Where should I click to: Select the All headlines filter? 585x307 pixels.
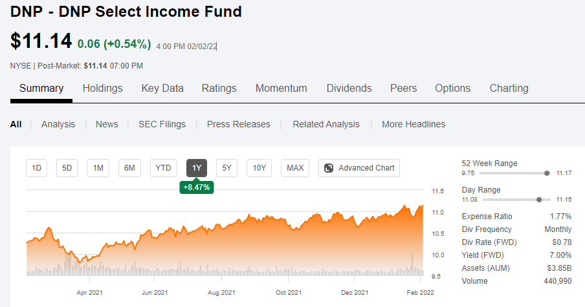16,125
